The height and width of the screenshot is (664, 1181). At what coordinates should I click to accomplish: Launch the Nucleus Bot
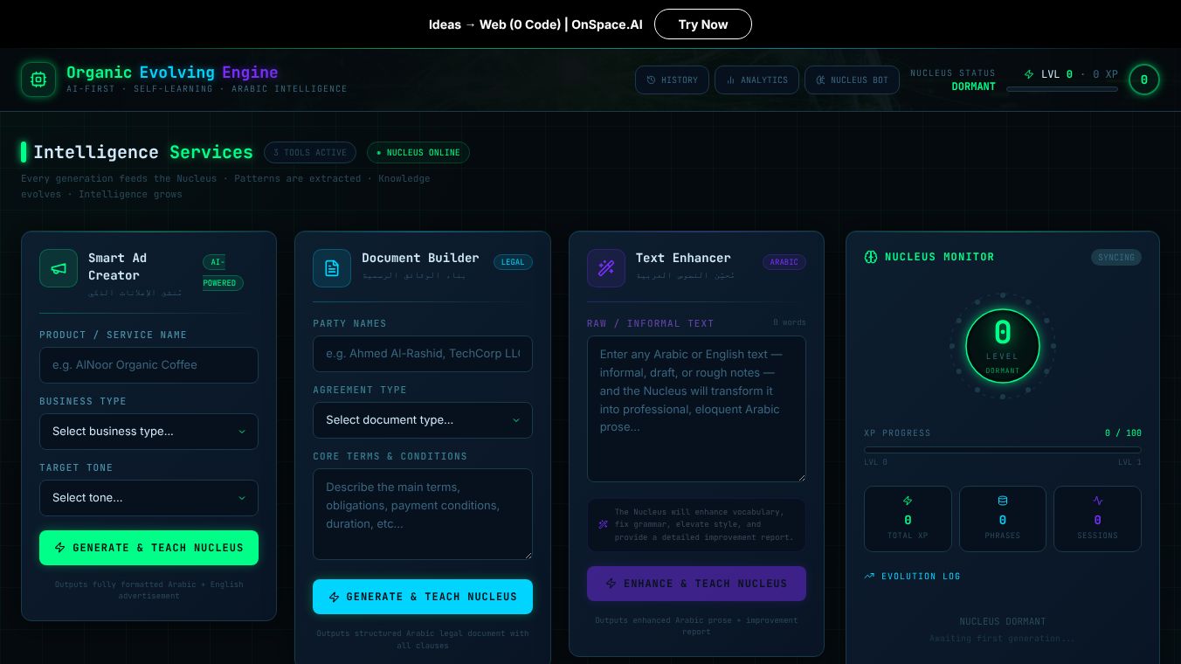(852, 80)
